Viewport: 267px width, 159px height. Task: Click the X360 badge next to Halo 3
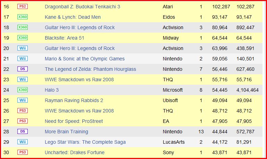(23, 90)
